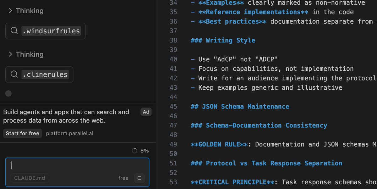Open the platform.parallel.ai link
This screenshot has height=189, width=377.
coord(70,133)
